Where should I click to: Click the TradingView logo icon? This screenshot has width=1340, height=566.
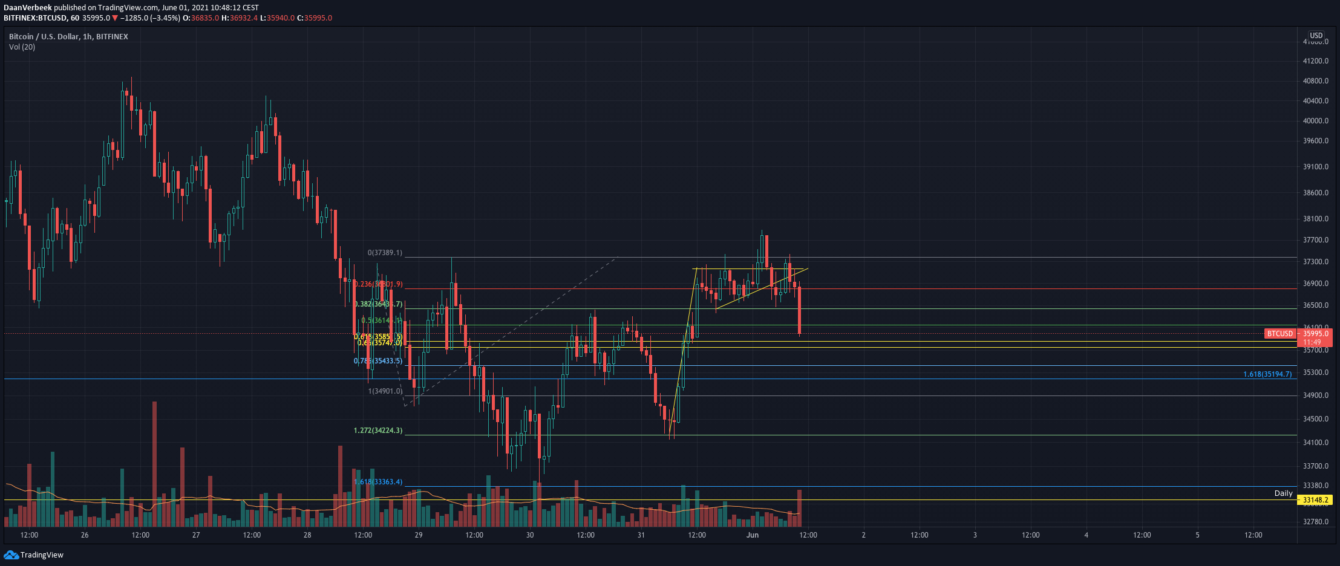(x=11, y=555)
